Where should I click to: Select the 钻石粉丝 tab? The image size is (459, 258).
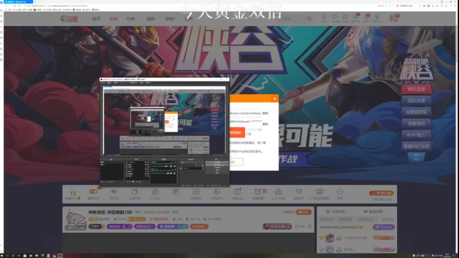[387, 220]
